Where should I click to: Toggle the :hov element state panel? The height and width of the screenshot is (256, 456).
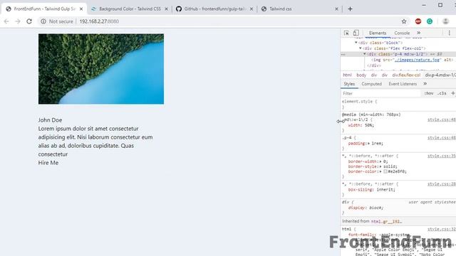point(429,93)
